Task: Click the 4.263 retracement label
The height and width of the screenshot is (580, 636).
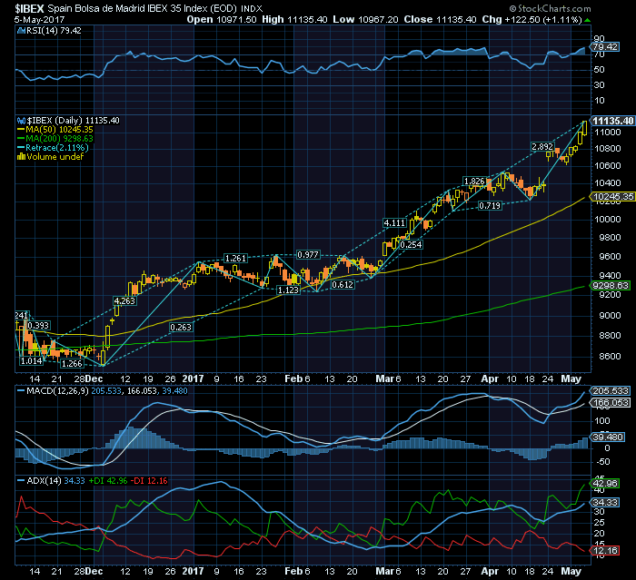Action: pyautogui.click(x=124, y=300)
